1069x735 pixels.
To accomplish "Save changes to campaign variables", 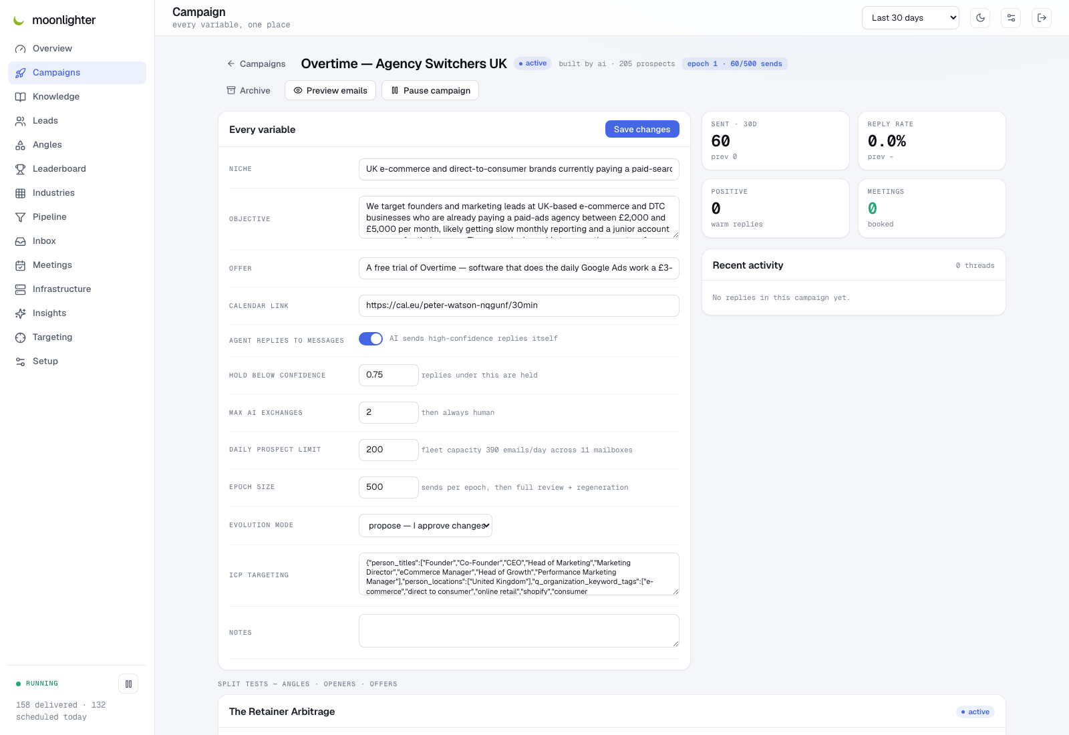I will [x=642, y=129].
